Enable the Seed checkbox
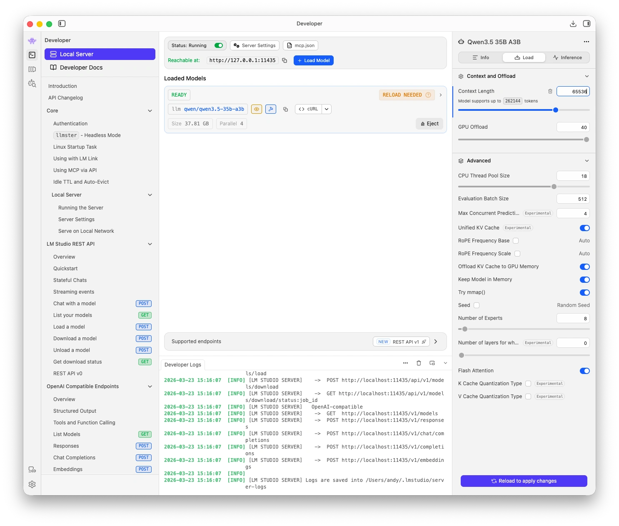This screenshot has height=526, width=619. click(x=477, y=305)
